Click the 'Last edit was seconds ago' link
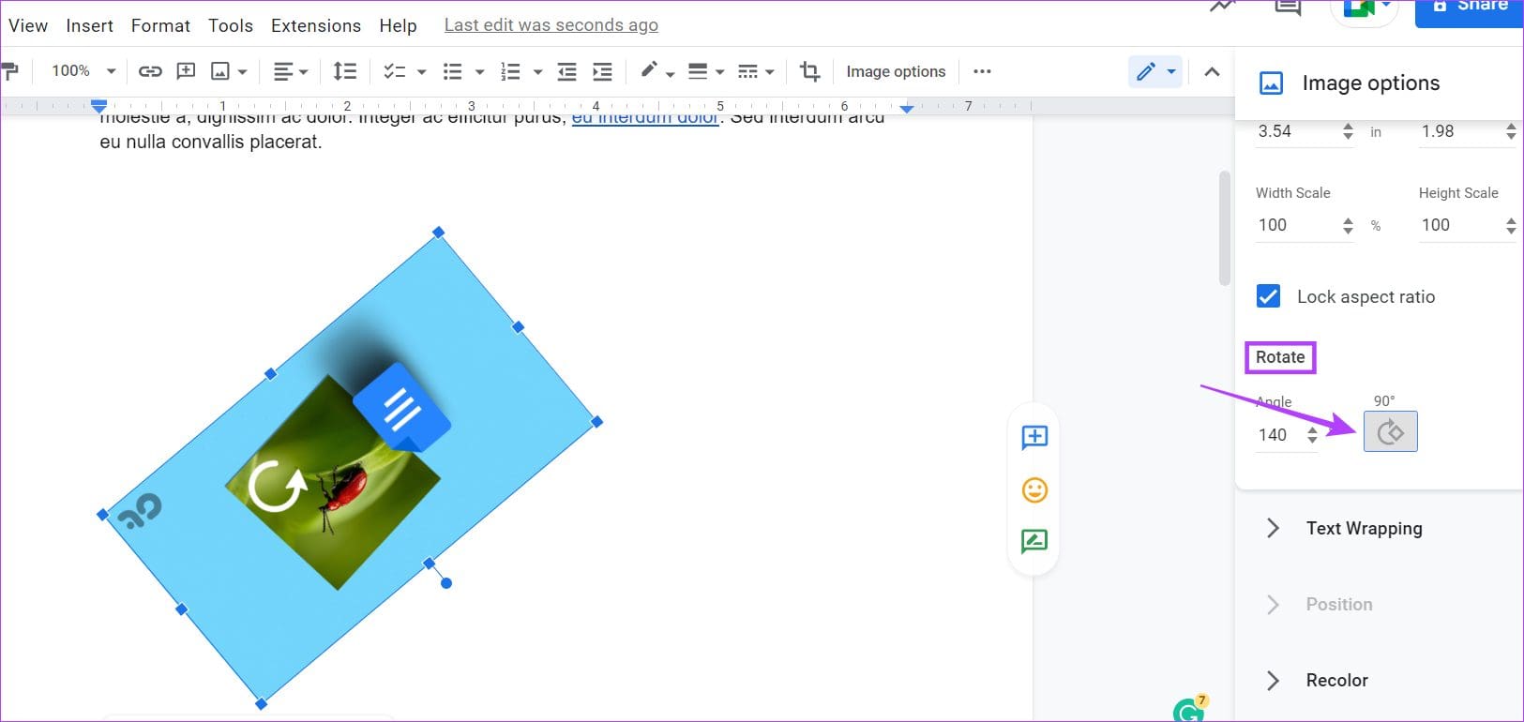 [551, 25]
